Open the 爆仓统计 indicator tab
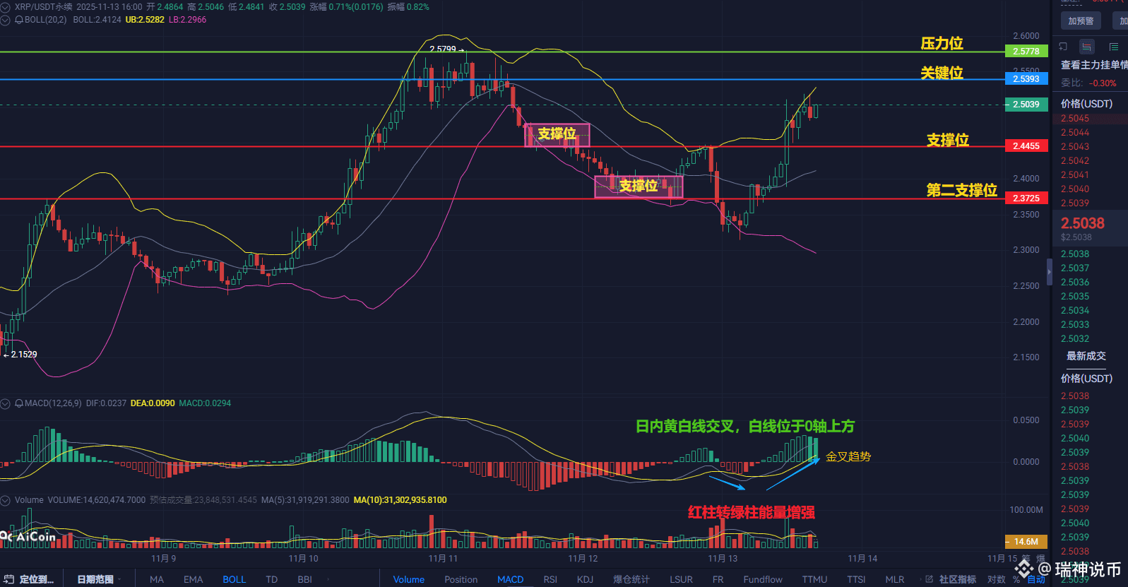The height and width of the screenshot is (587, 1128). (x=631, y=579)
